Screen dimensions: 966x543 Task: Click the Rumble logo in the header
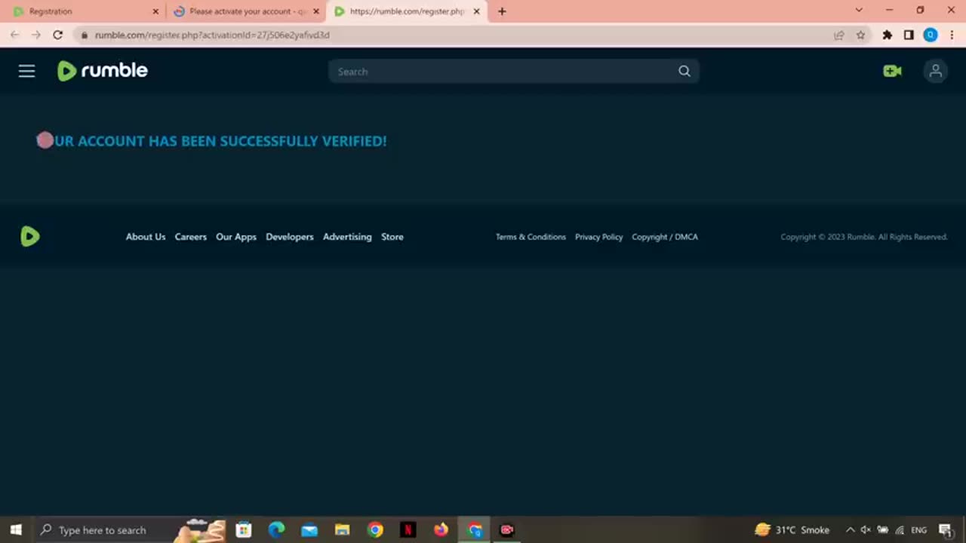pyautogui.click(x=103, y=71)
